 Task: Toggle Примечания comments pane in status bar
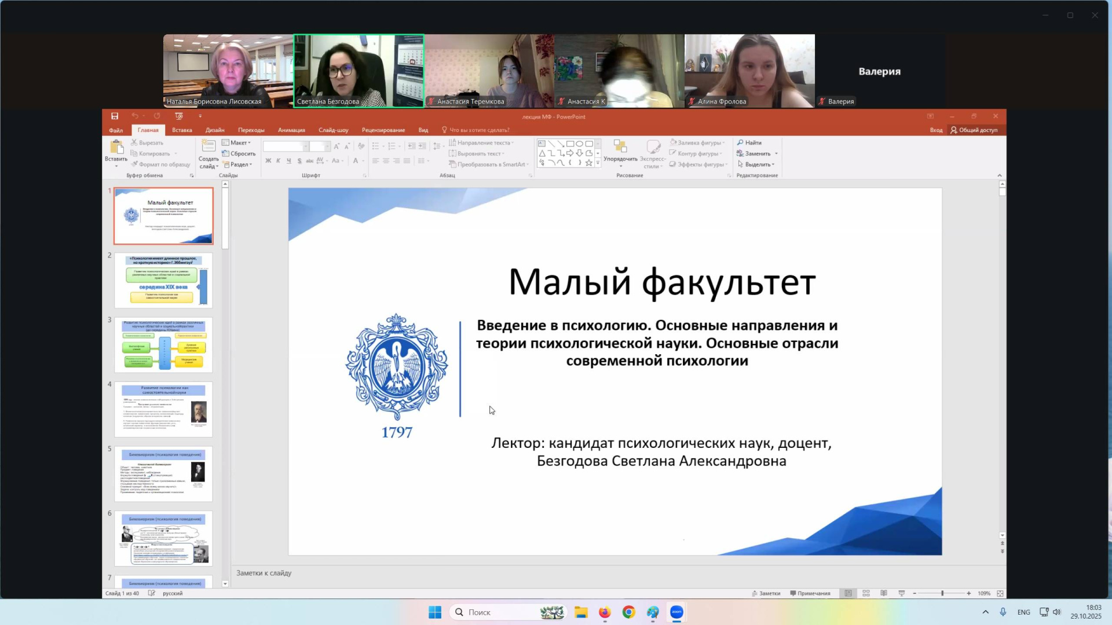(810, 594)
